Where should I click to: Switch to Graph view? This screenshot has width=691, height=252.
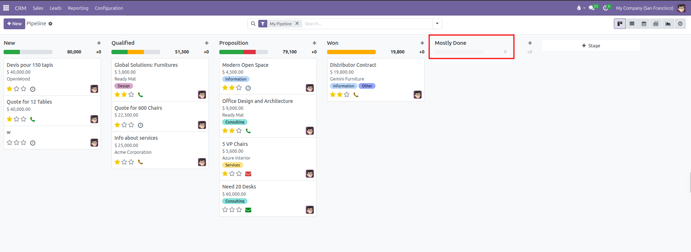(668, 24)
